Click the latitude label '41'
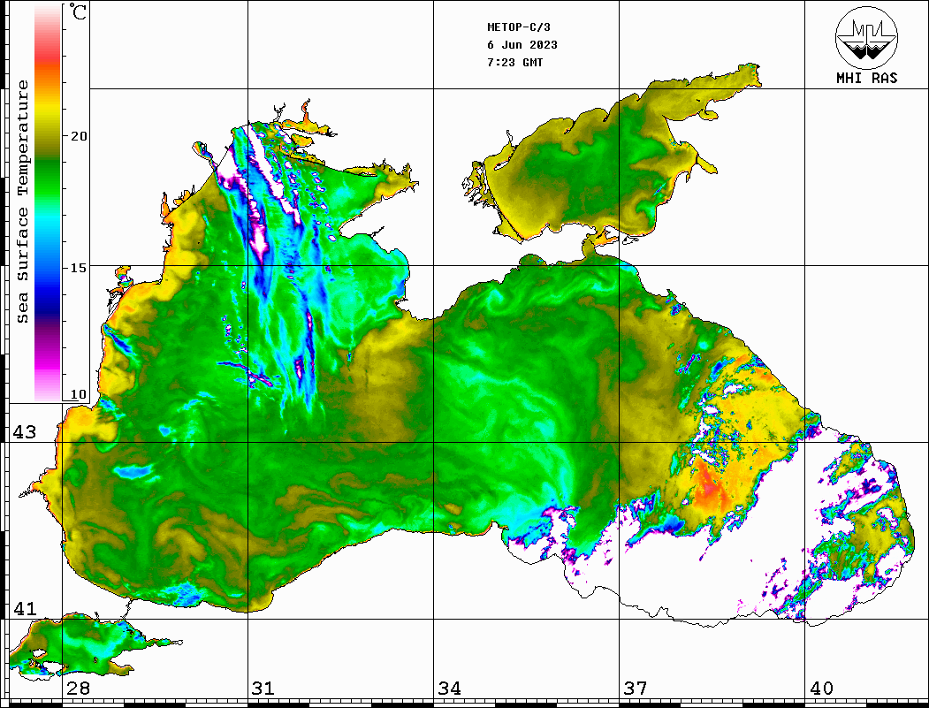 (25, 608)
